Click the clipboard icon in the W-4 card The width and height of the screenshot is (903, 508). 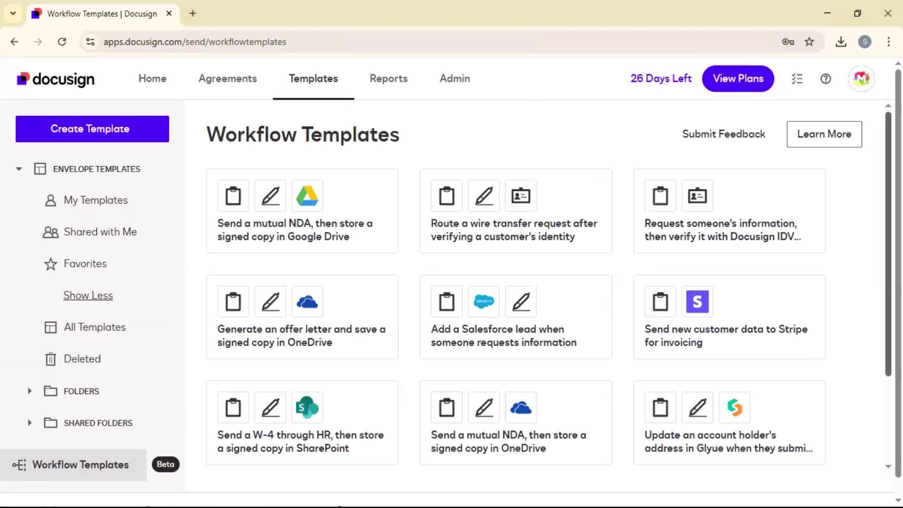tap(233, 407)
